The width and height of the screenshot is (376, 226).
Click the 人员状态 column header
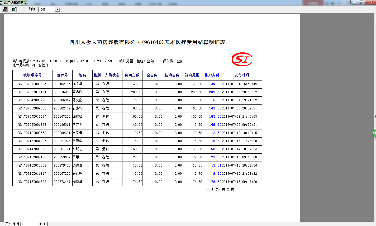[x=112, y=75]
